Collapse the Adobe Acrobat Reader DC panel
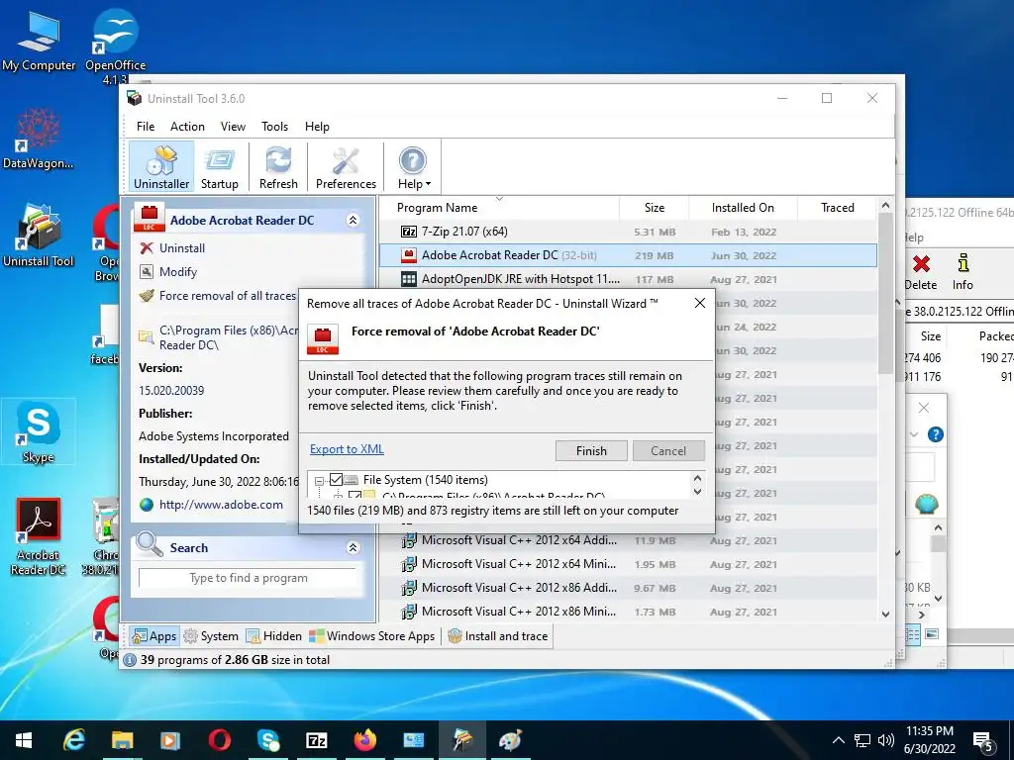This screenshot has width=1014, height=760. coord(354,221)
